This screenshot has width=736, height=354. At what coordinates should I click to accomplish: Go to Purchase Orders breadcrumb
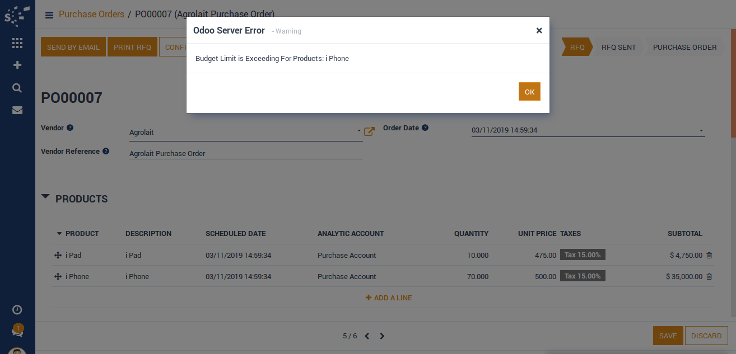coord(91,15)
